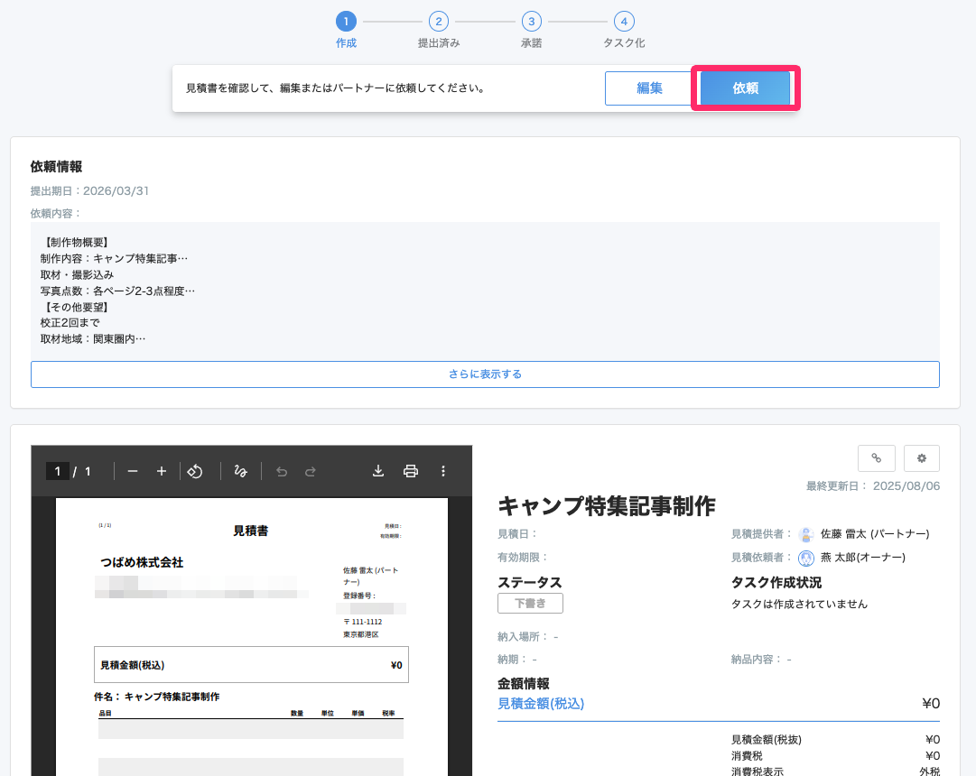
Task: Open the PDF viewer more options menu
Action: pos(443,470)
